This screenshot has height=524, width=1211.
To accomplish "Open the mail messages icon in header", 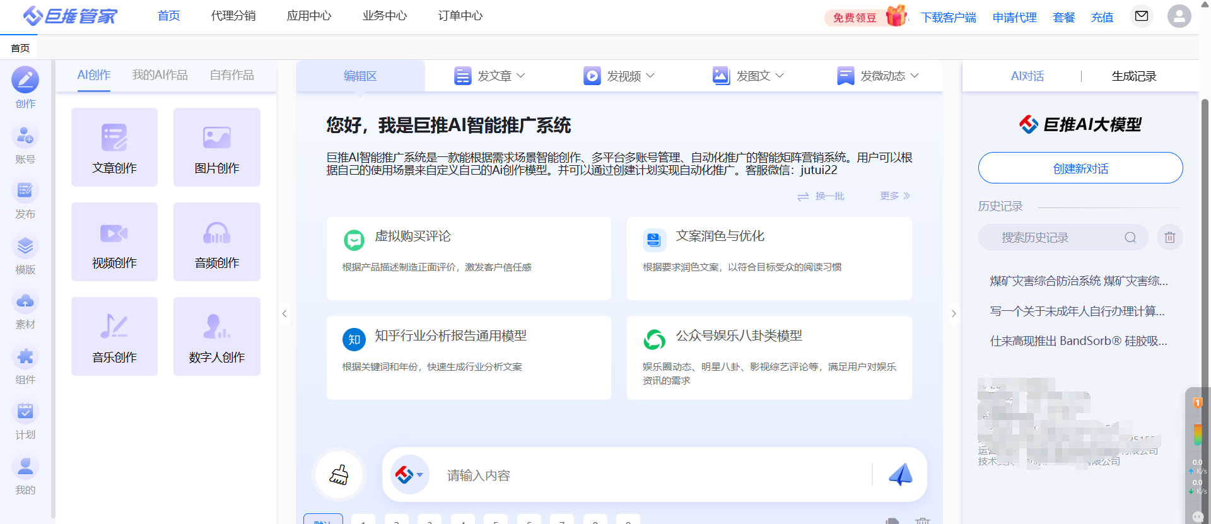I will click(1142, 16).
